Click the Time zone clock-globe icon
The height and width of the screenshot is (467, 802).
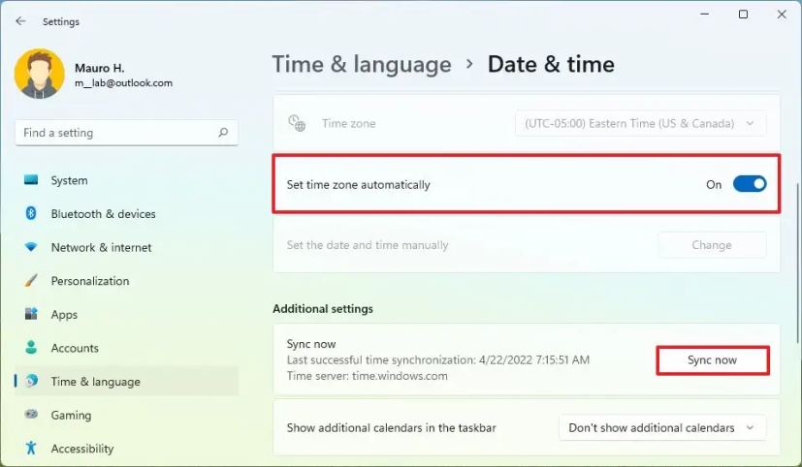[297, 123]
